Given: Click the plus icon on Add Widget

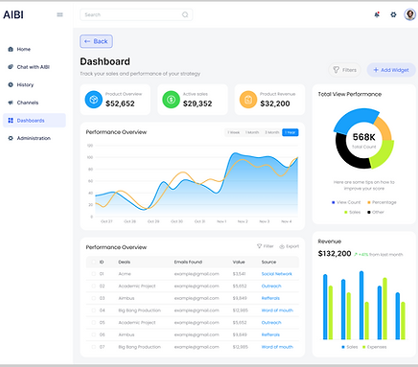Looking at the screenshot, I should (x=376, y=70).
